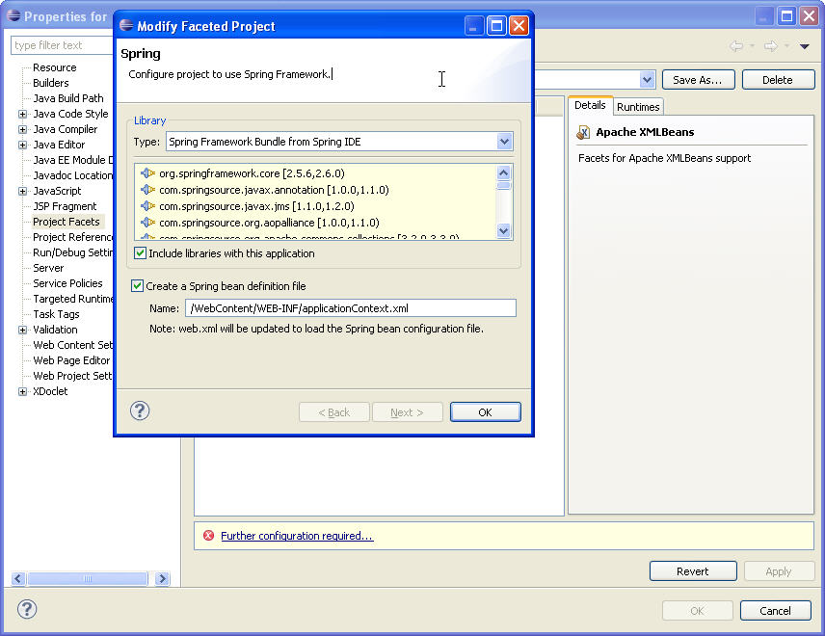Viewport: 825px width, 636px height.
Task: Select Java Build Path in the tree
Action: point(67,98)
